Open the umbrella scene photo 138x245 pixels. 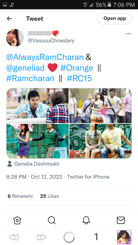pyautogui.click(x=38, y=141)
